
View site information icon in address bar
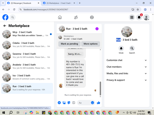coord(21,10)
